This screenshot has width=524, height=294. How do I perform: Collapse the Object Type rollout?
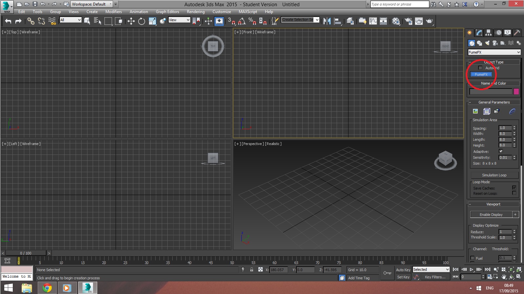pyautogui.click(x=494, y=62)
